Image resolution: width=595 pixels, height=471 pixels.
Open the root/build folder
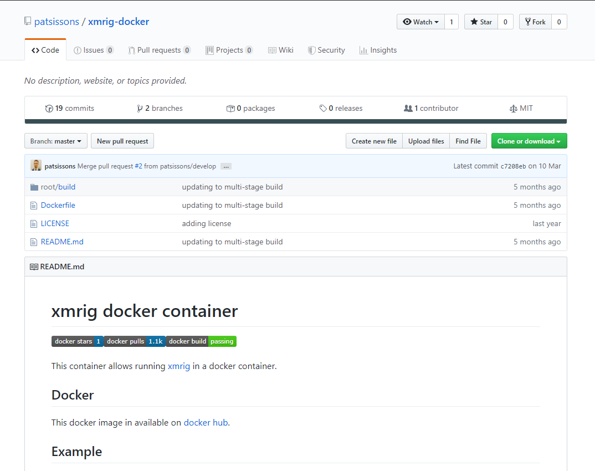(58, 187)
